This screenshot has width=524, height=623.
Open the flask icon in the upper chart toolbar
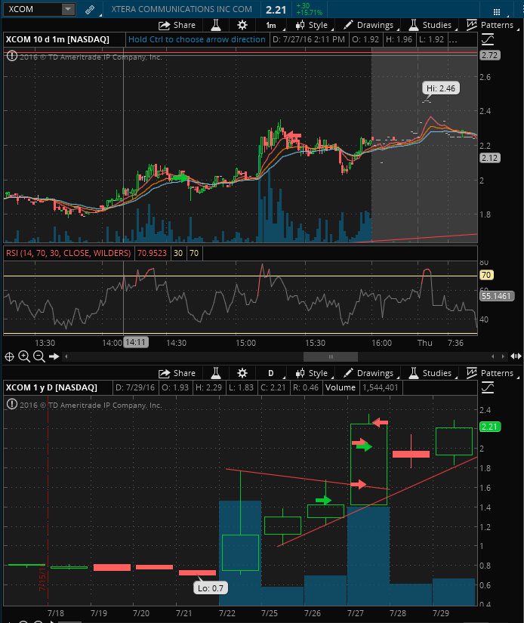coord(216,25)
